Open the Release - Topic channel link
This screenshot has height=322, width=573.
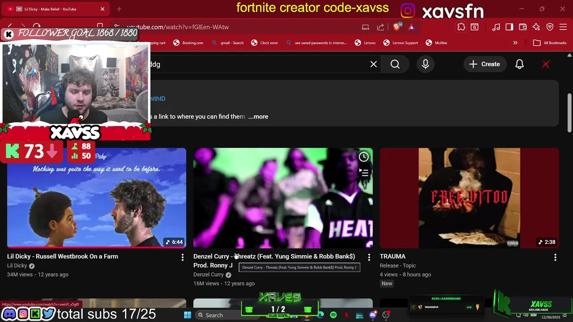click(x=398, y=266)
